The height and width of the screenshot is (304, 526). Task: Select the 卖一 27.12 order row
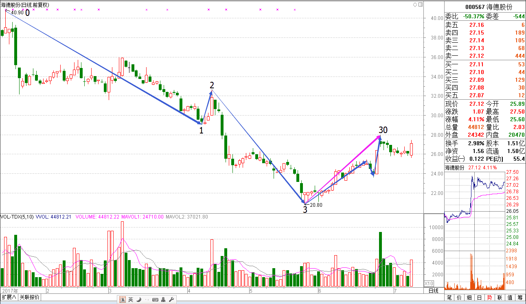pos(485,56)
